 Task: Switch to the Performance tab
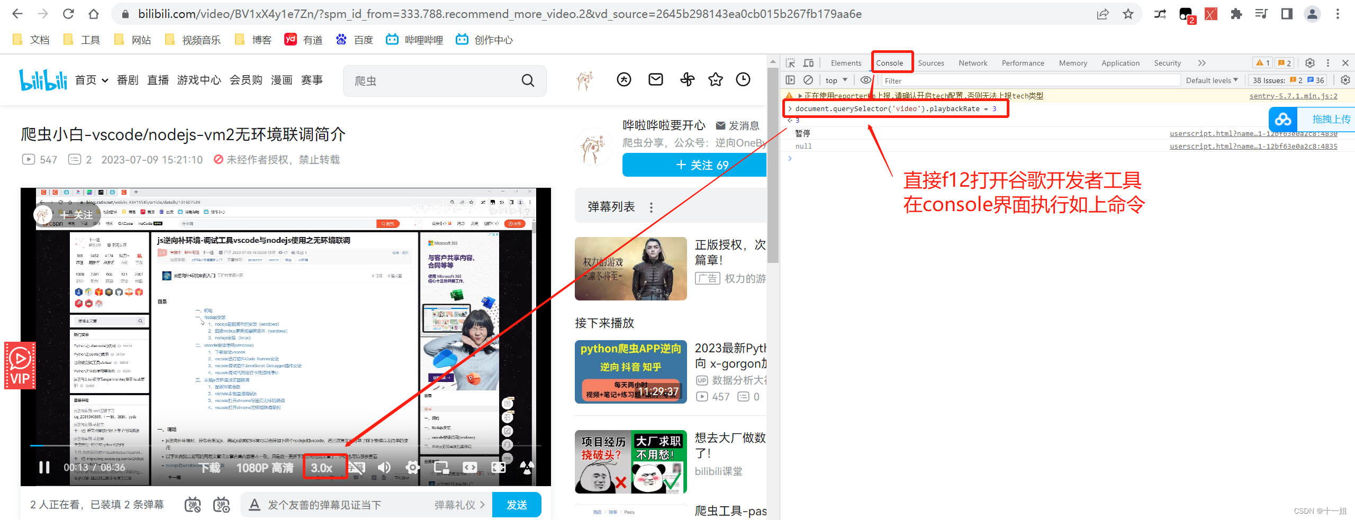click(1023, 63)
